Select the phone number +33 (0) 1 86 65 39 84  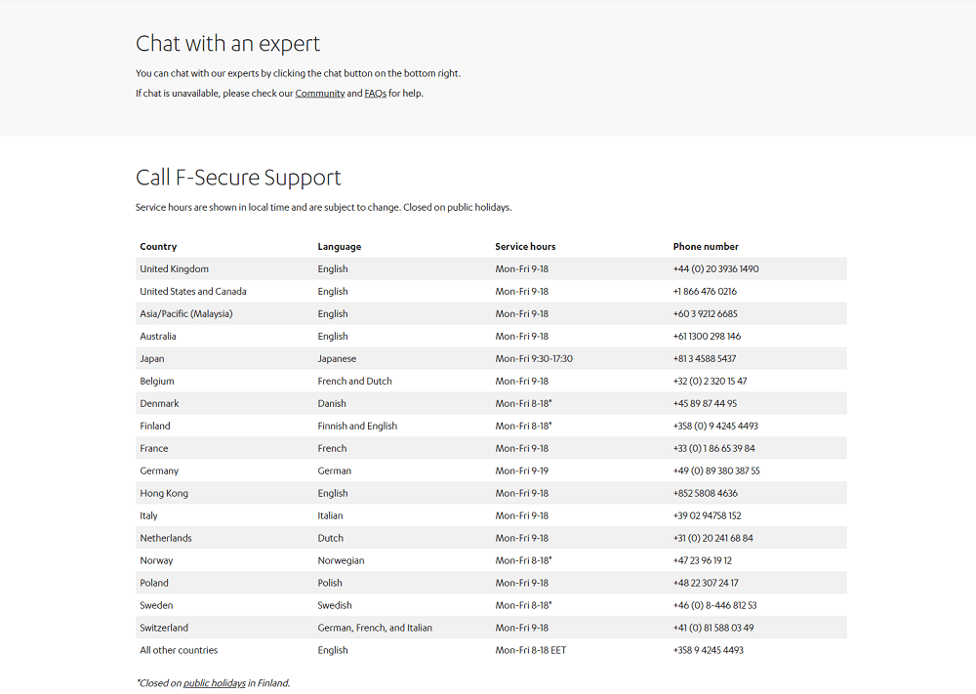[714, 448]
